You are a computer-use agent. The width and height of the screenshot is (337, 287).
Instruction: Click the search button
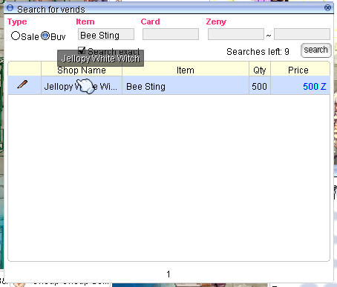(x=316, y=50)
